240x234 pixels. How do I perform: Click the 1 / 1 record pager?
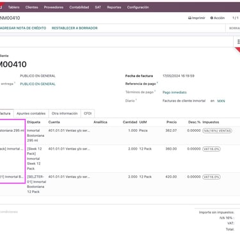click(236, 18)
